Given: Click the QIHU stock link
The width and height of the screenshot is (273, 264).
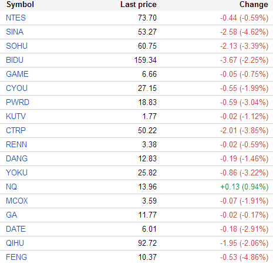Looking at the screenshot, I should point(15,243).
